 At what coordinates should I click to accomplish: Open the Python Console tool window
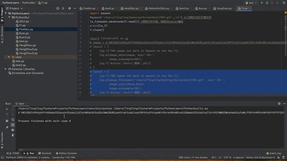click(x=66, y=153)
